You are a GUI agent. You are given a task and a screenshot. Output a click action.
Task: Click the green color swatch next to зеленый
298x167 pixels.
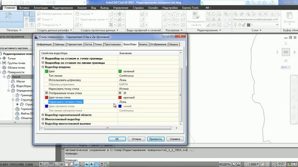120,71
